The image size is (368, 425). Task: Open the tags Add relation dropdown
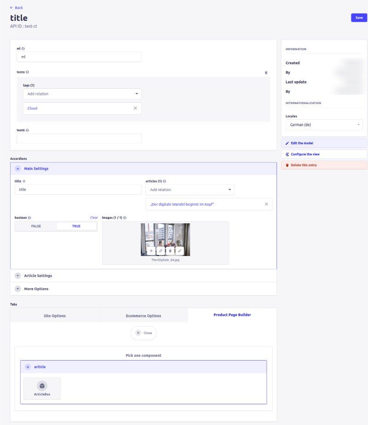tap(82, 94)
